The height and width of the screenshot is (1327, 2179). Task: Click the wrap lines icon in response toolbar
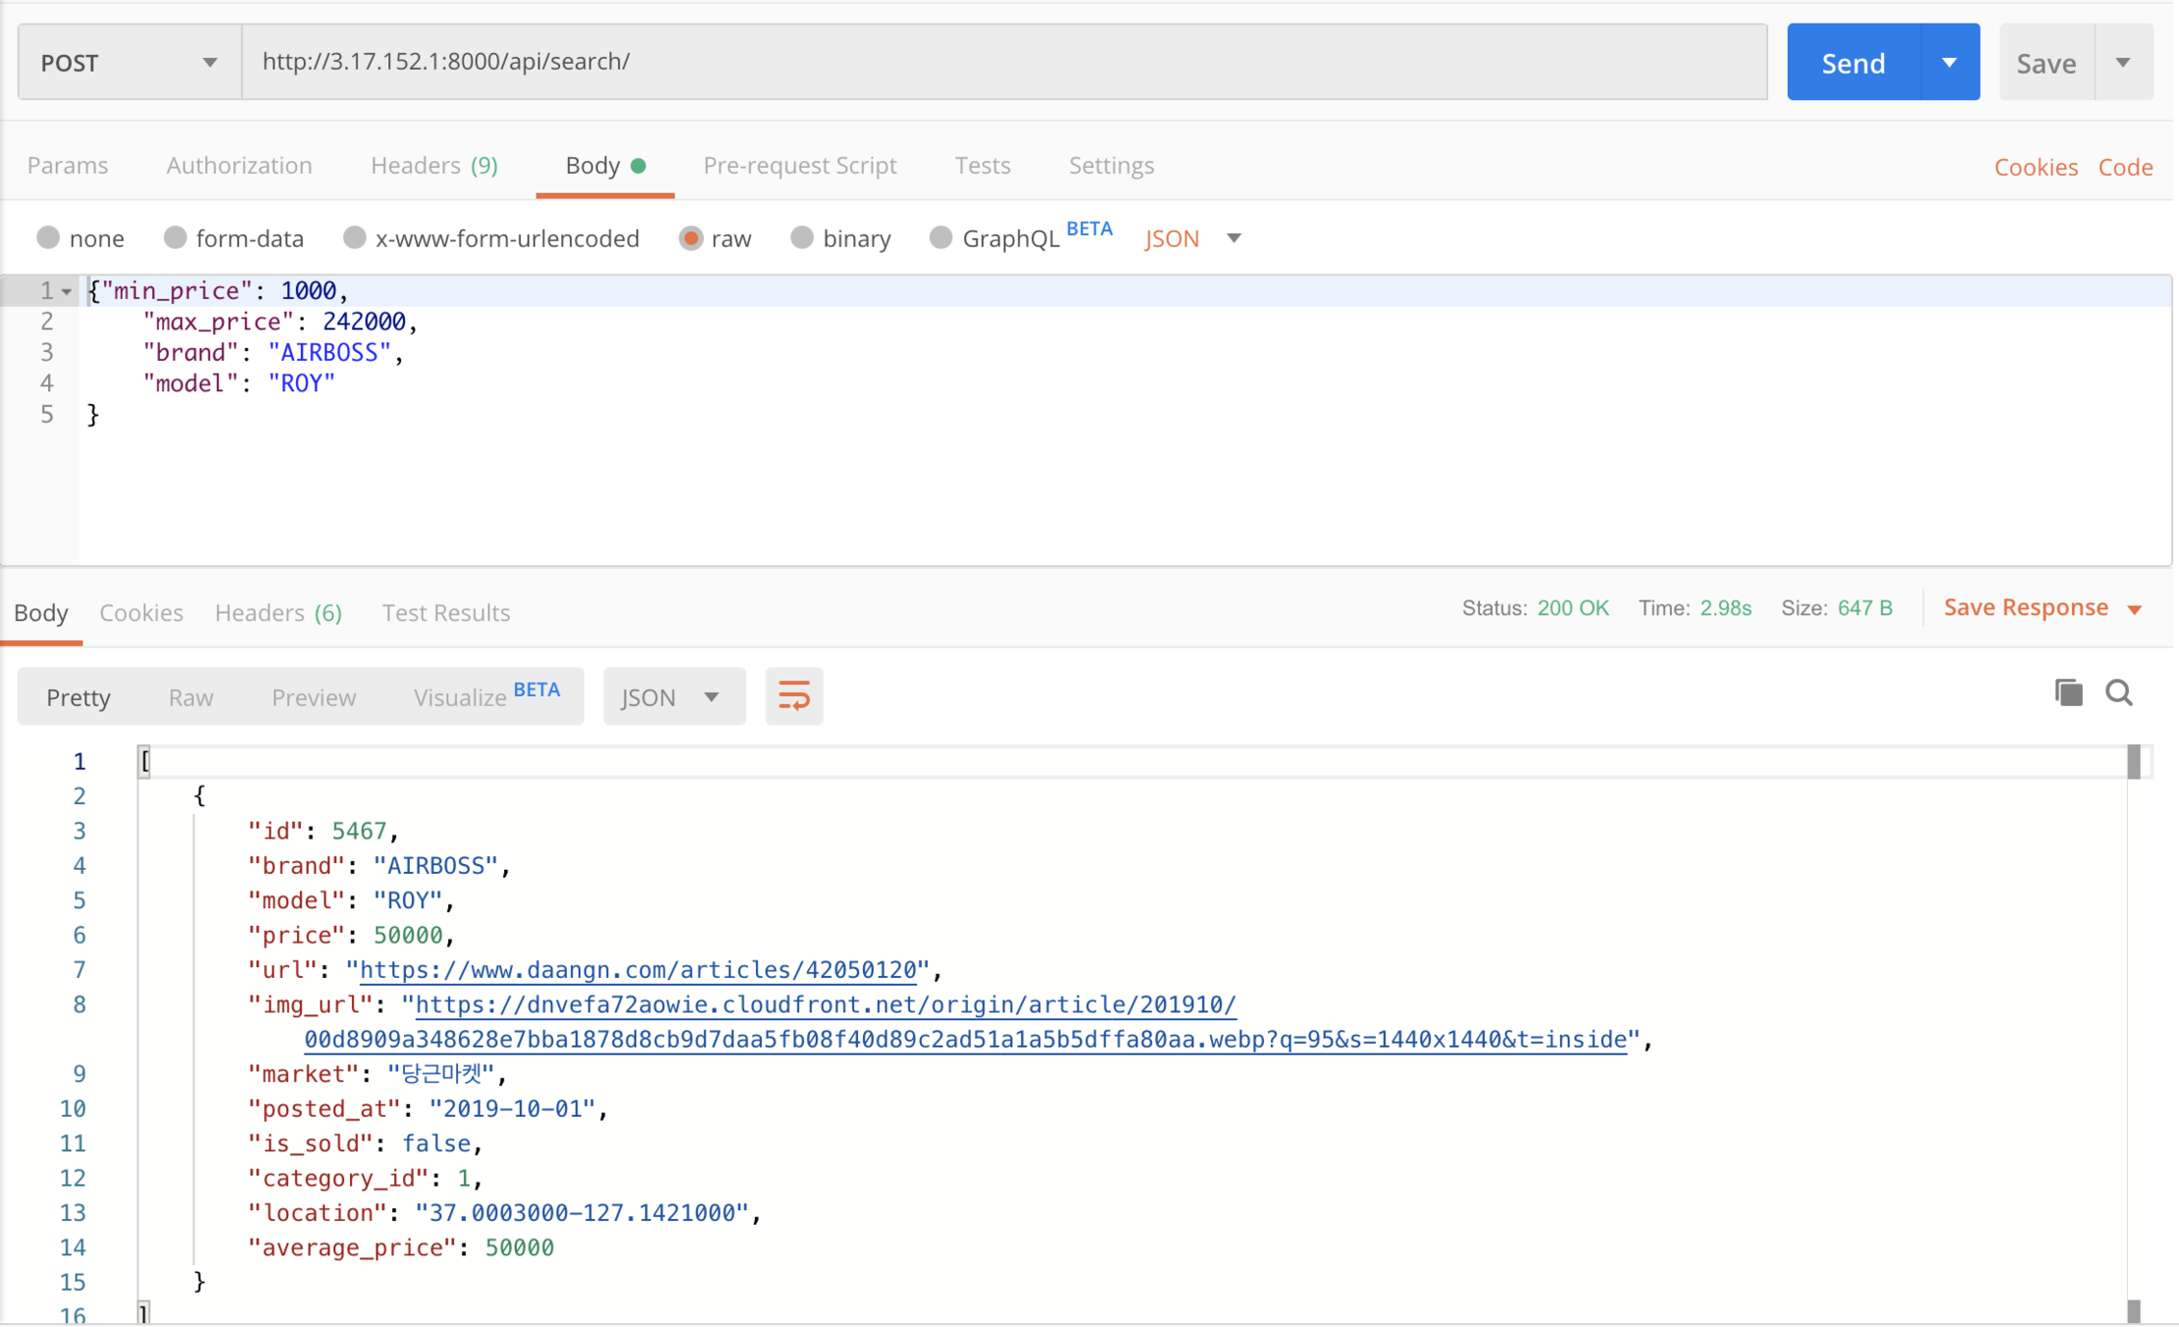click(793, 697)
